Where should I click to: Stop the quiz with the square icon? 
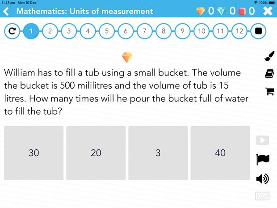258,31
